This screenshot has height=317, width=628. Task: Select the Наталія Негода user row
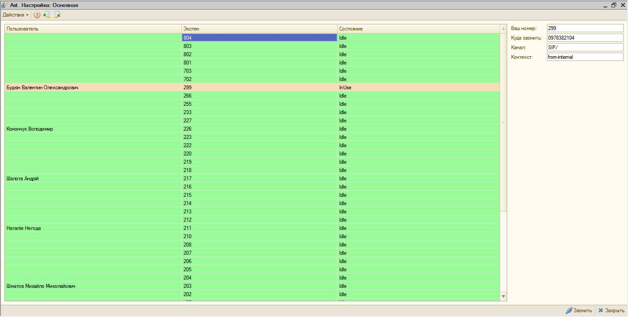(253, 228)
